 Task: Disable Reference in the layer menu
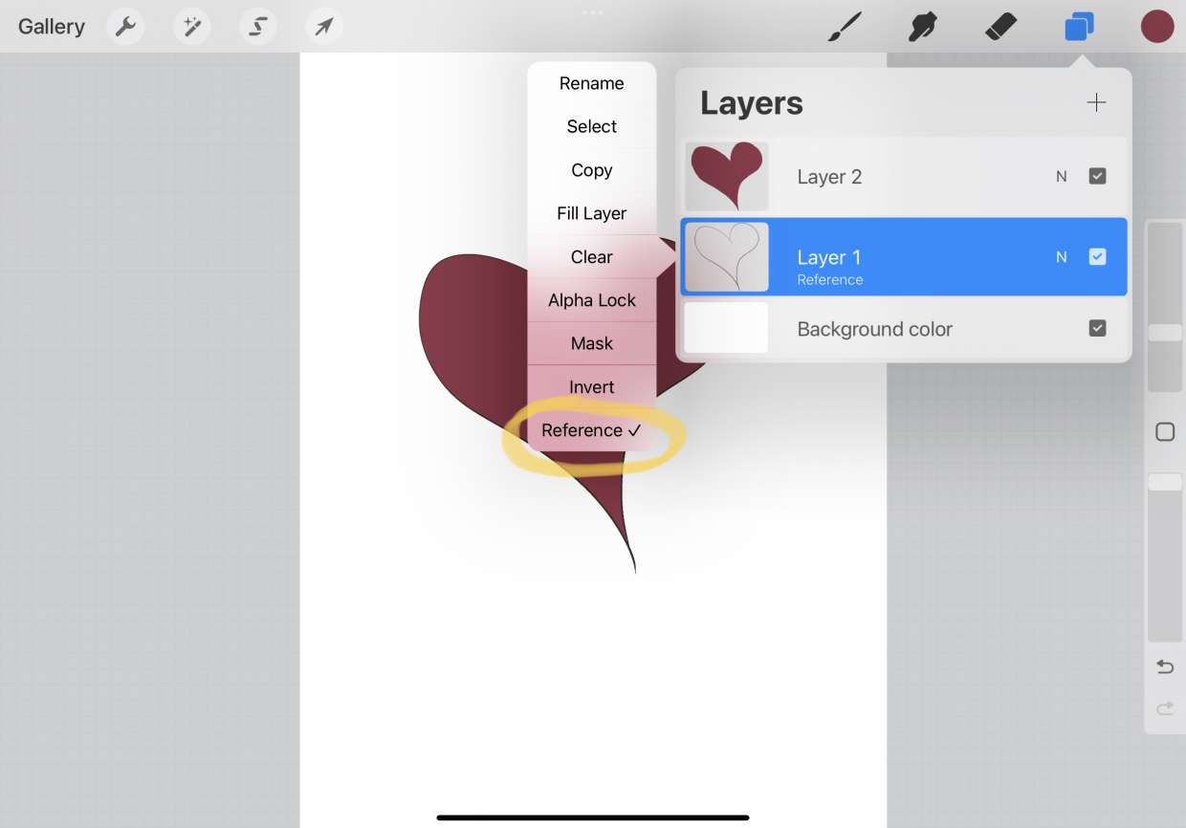[591, 430]
